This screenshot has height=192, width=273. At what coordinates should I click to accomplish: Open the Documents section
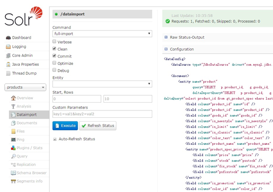(27, 123)
